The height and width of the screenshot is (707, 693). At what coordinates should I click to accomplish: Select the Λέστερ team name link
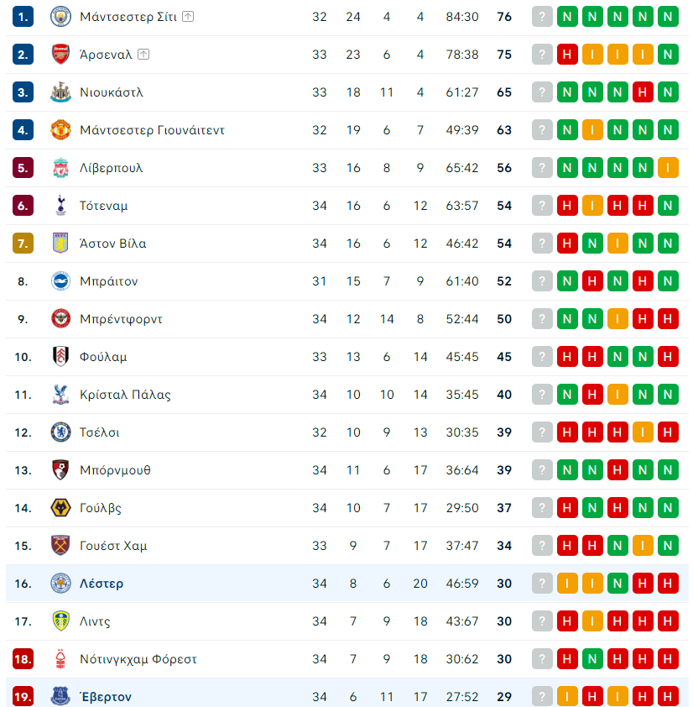(102, 584)
